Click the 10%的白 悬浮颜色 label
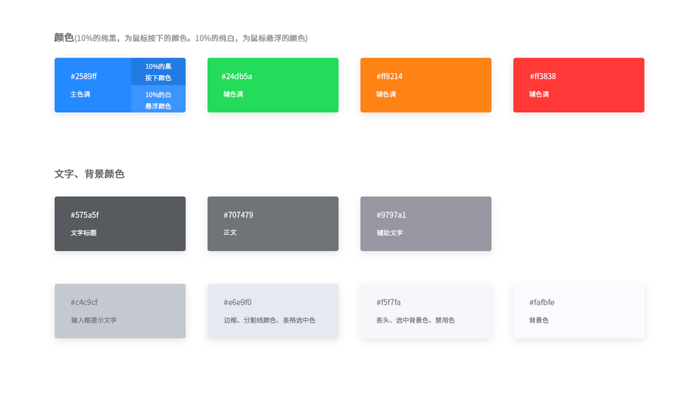 [x=159, y=100]
